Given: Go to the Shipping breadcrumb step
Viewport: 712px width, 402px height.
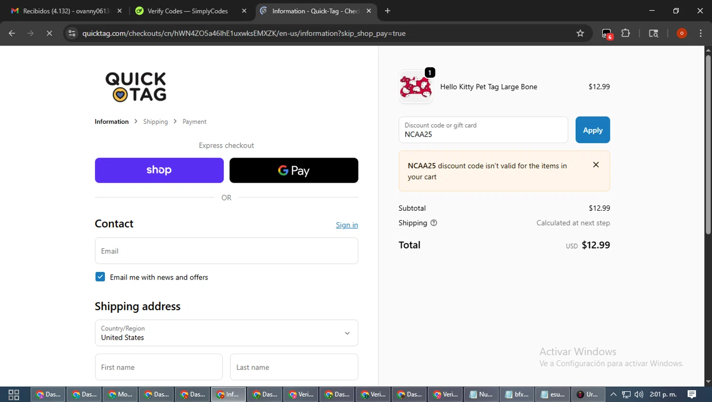Looking at the screenshot, I should 156,122.
